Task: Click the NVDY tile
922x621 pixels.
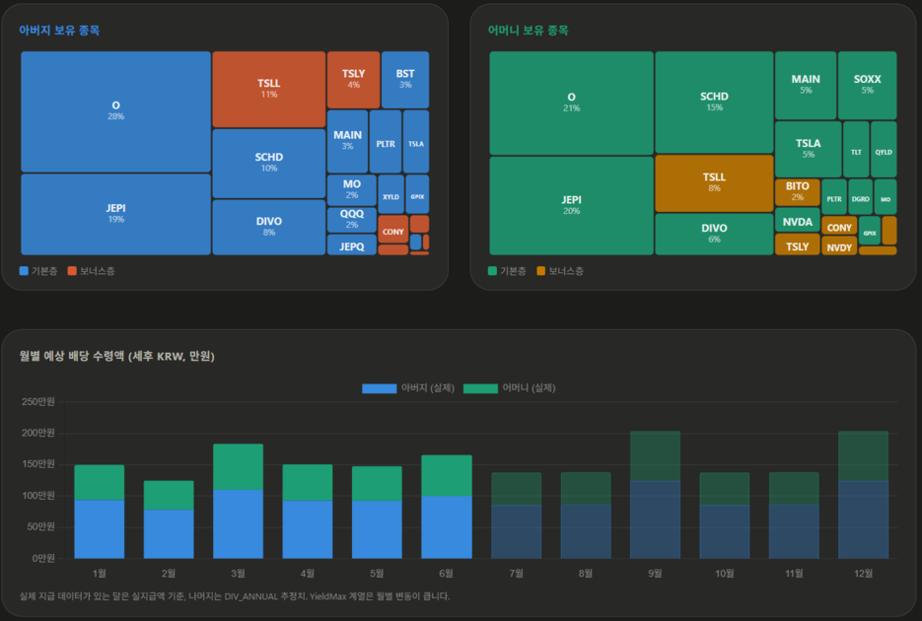Action: (x=839, y=246)
